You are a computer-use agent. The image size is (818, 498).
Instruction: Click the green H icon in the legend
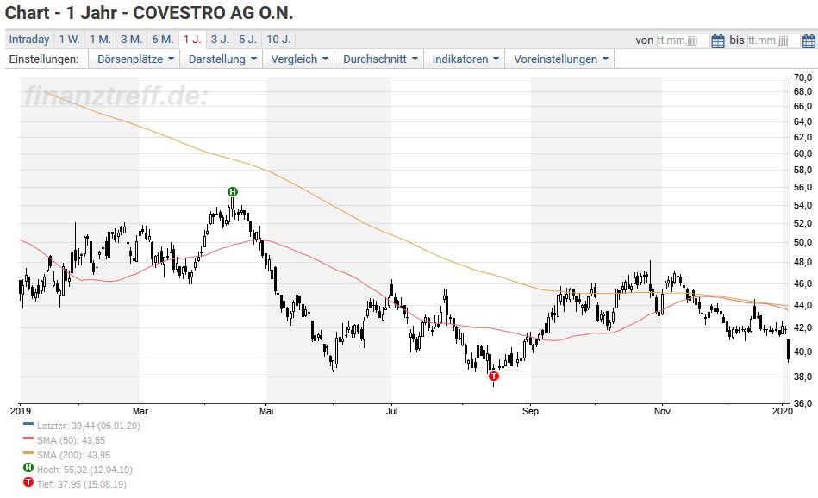(28, 468)
